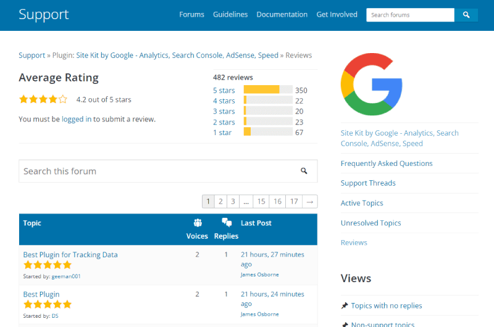Open the Documentation menu item

(x=282, y=14)
